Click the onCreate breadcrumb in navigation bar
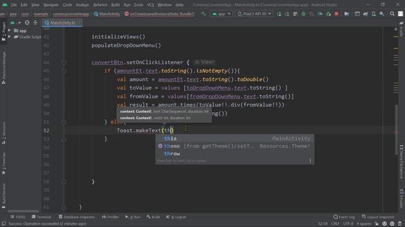This screenshot has width=405, height=227. coord(159,14)
